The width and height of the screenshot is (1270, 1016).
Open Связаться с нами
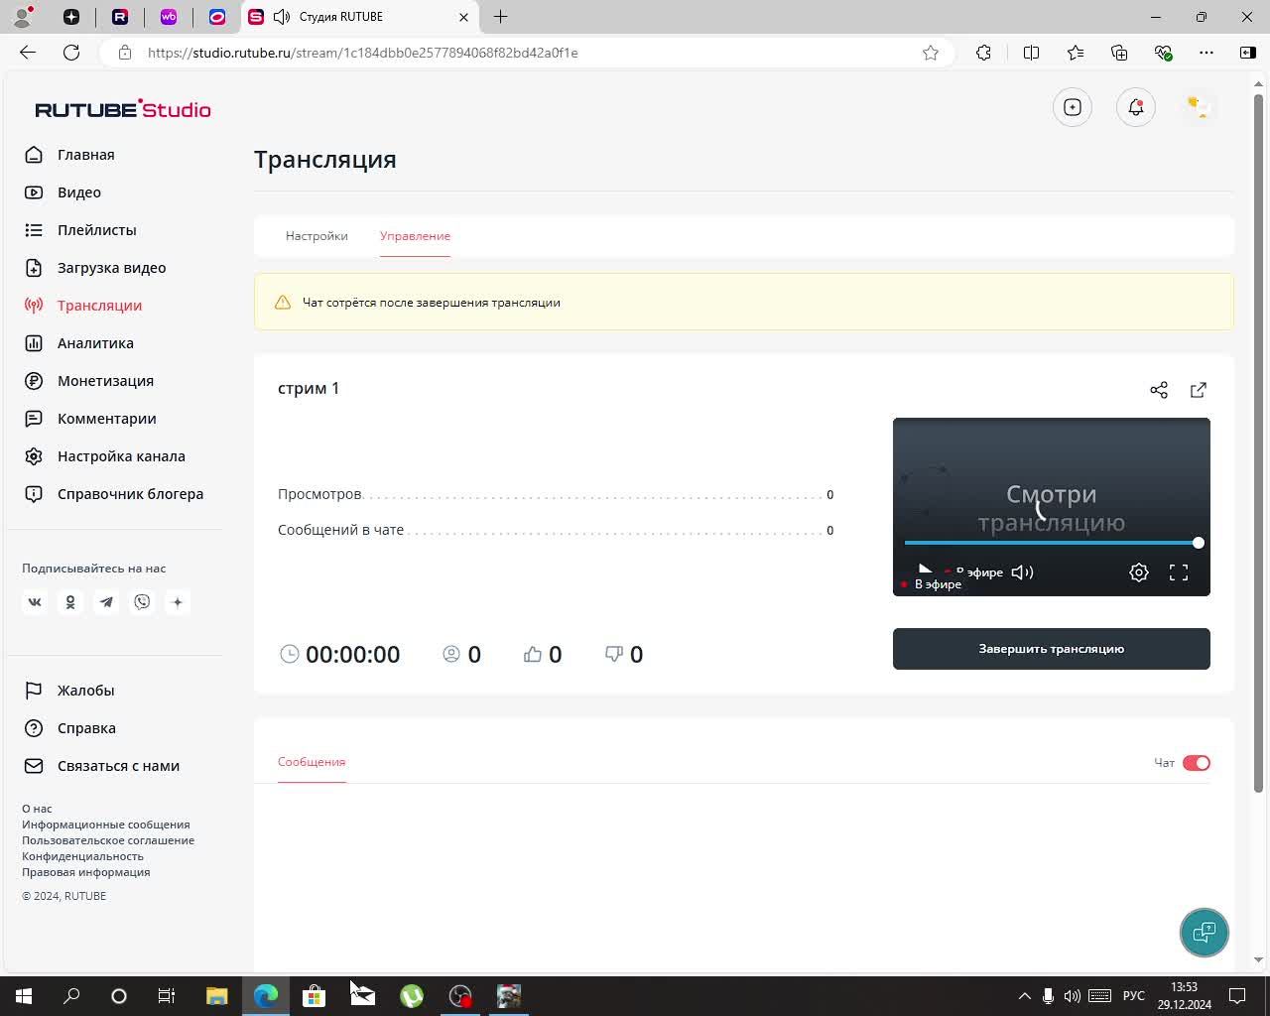point(102,766)
